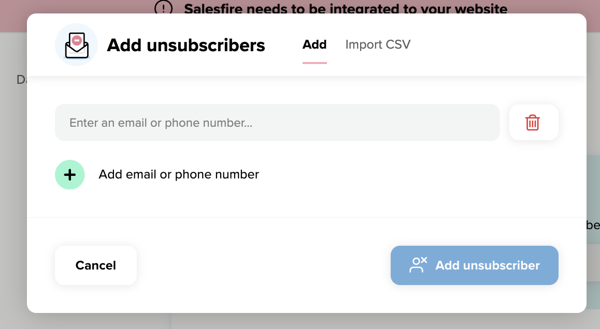This screenshot has height=329, width=600.
Task: Select the trash icon to remove entry row
Action: tap(534, 122)
